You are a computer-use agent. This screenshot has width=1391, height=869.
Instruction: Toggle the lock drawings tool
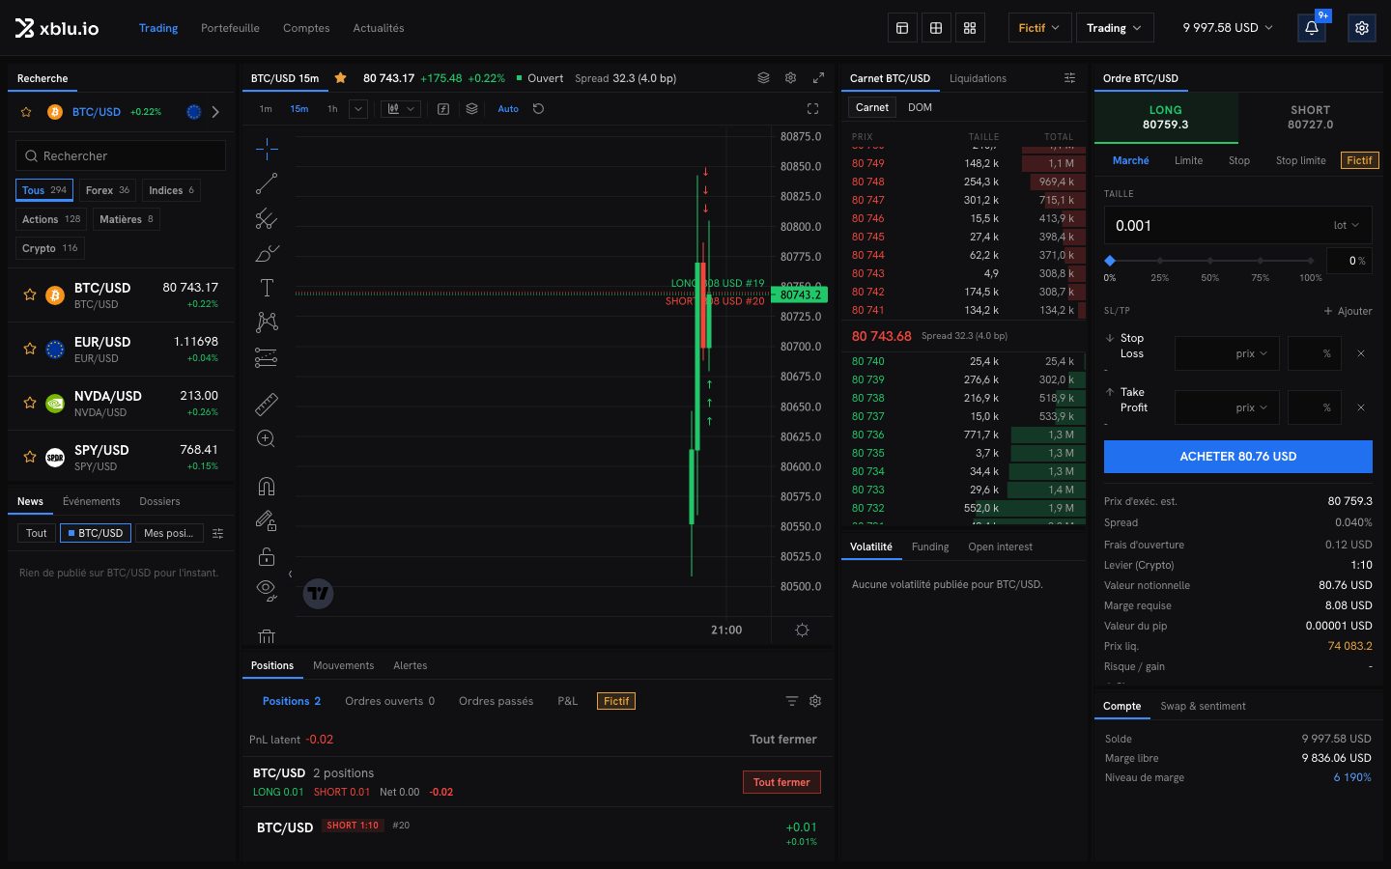(267, 556)
